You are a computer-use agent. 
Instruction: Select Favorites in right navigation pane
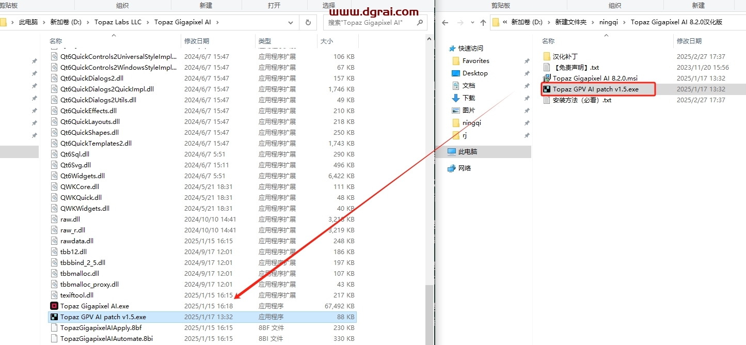(x=475, y=61)
